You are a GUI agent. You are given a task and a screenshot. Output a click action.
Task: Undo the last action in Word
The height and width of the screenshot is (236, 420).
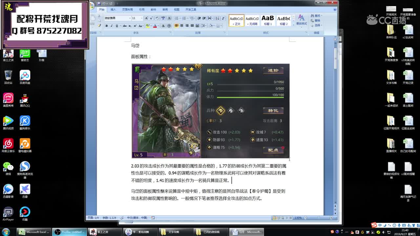[x=104, y=4]
